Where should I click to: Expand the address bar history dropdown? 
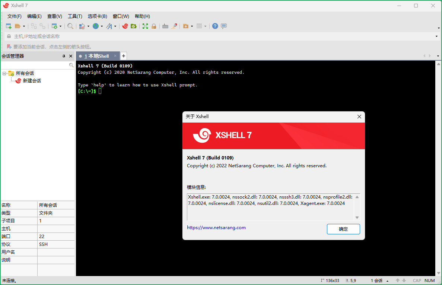point(436,37)
